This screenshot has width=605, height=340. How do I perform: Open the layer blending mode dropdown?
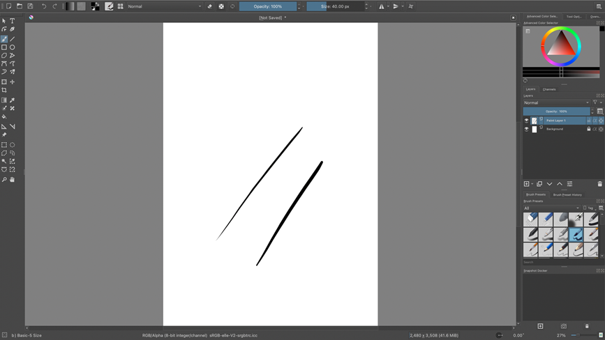pyautogui.click(x=556, y=102)
